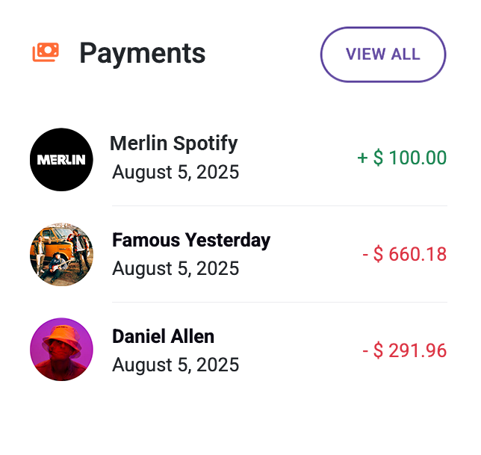Click the red - $ 660.18 amount

pyautogui.click(x=404, y=254)
